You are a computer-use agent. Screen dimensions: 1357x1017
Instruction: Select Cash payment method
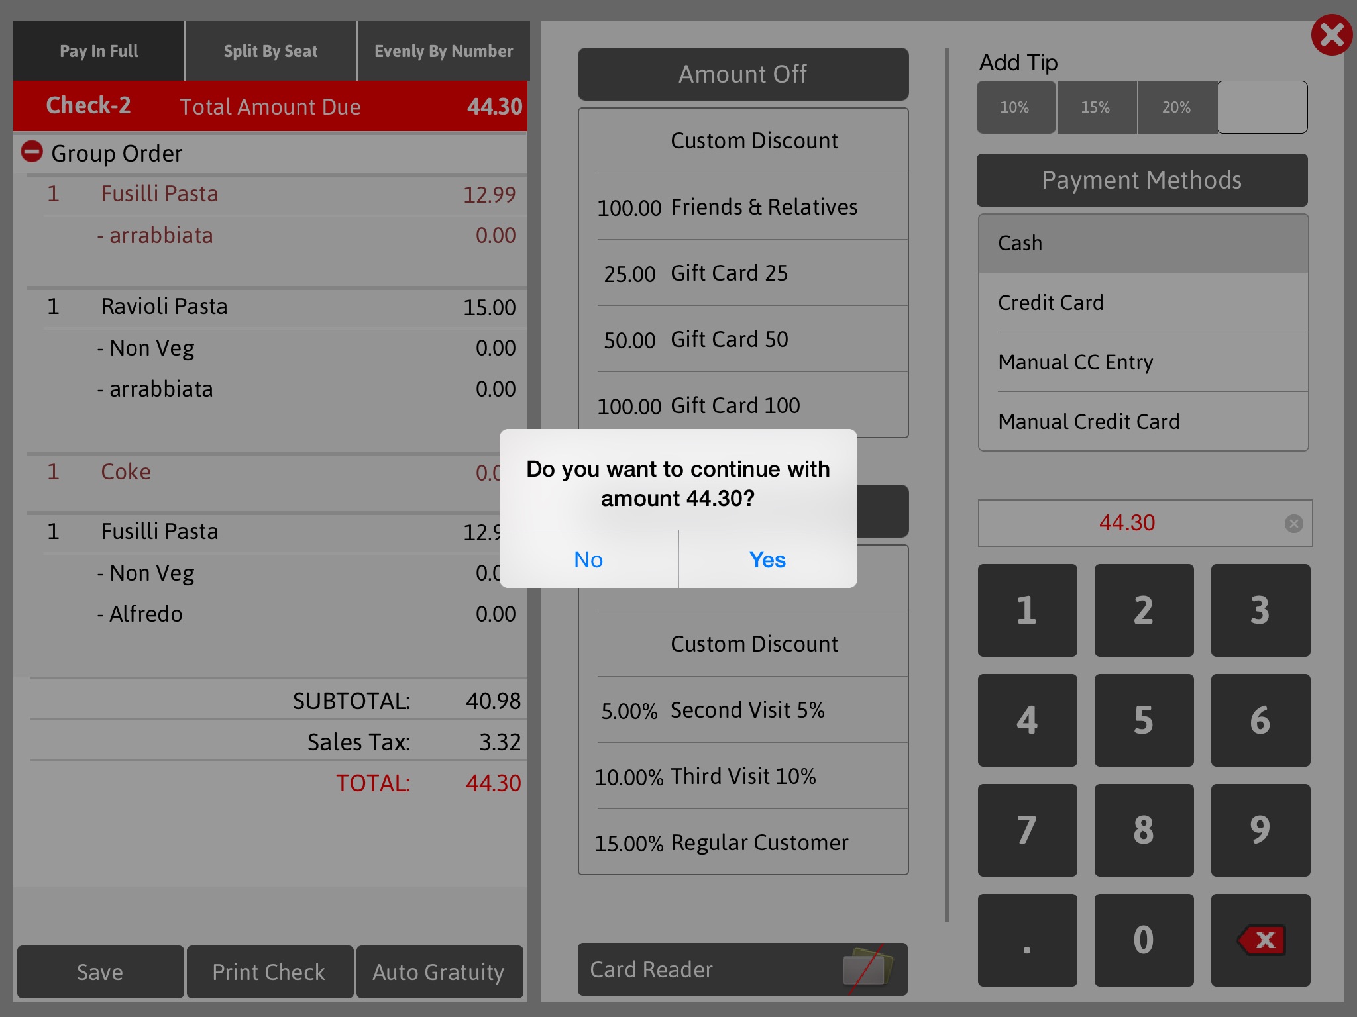point(1141,242)
